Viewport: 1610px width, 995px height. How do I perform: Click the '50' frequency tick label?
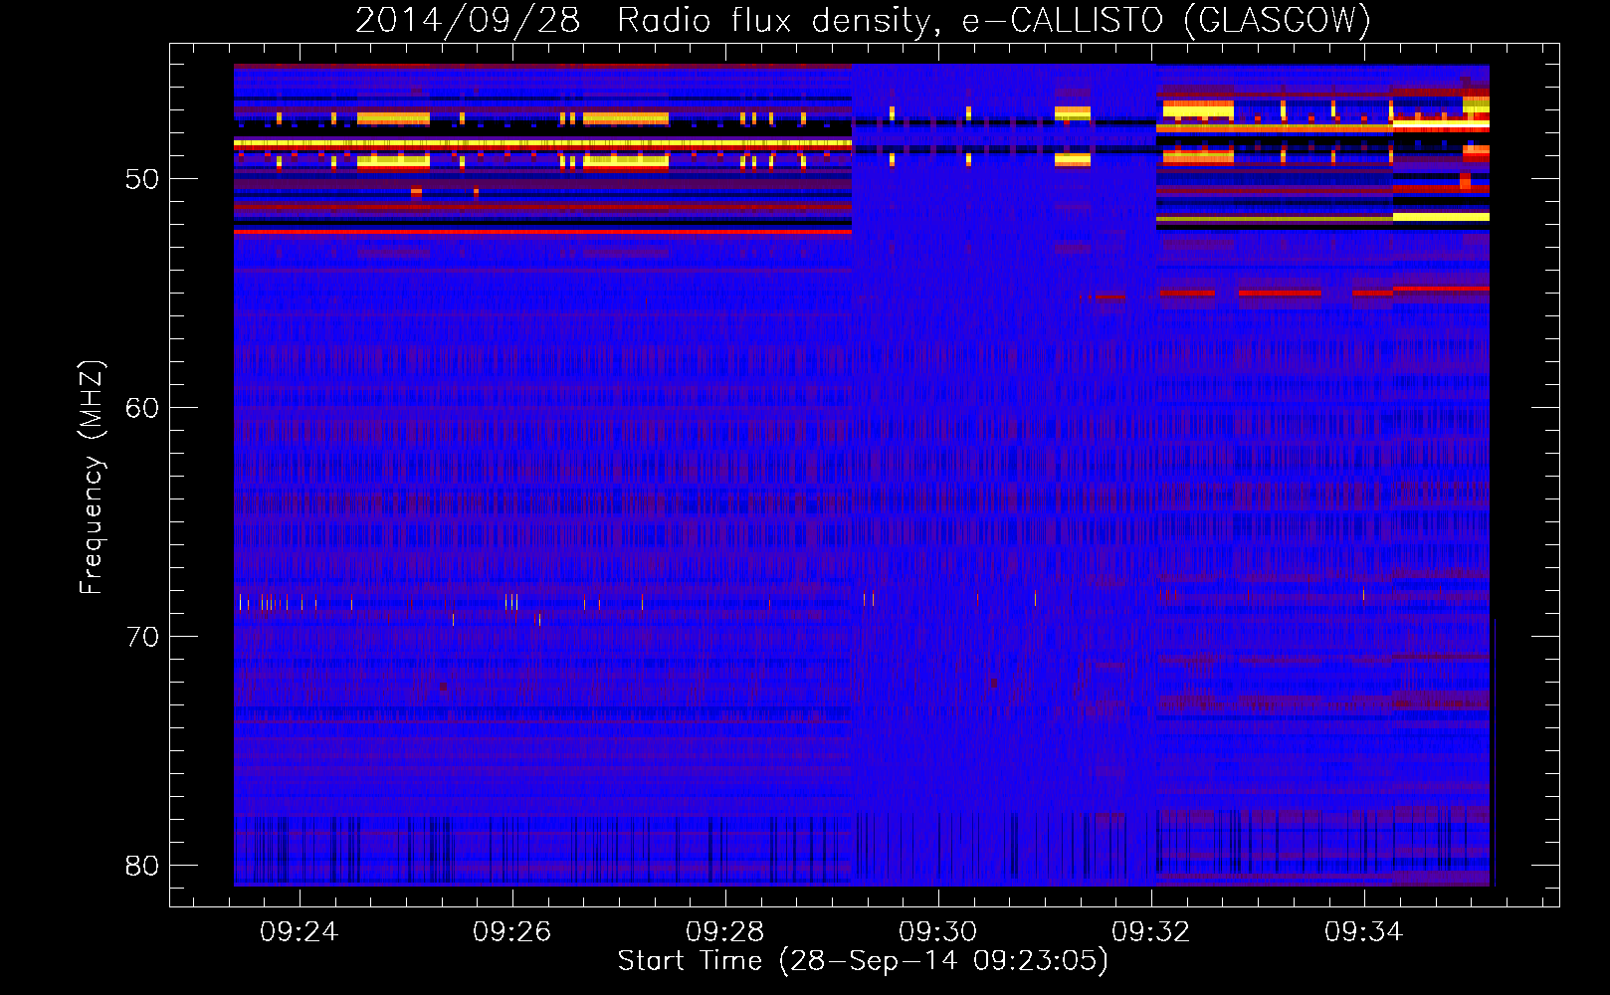[142, 179]
